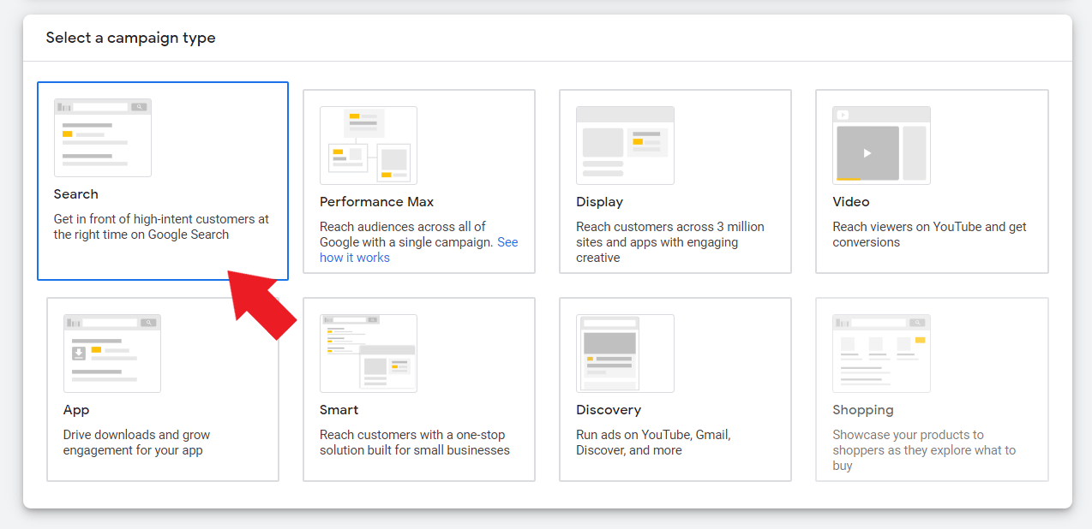This screenshot has height=529, width=1092.
Task: Click the Shopping campaign thumbnail icon
Action: pos(881,353)
